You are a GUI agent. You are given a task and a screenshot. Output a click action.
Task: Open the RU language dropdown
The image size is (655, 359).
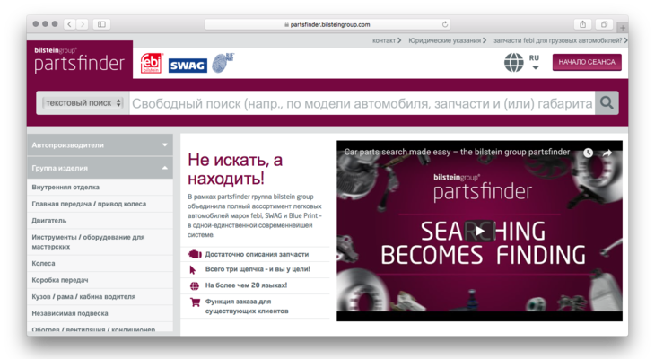coord(535,62)
